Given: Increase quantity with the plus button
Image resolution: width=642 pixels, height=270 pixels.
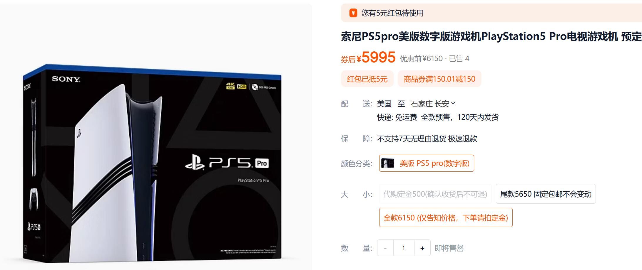Looking at the screenshot, I should coord(422,248).
